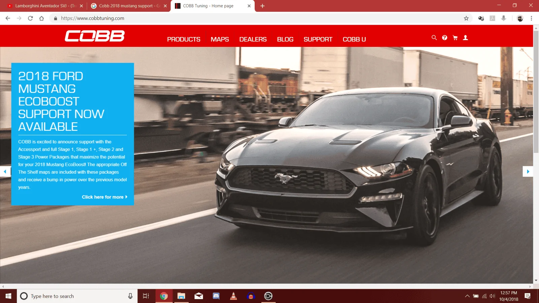539x303 pixels.
Task: Click the battery status icon
Action: 476,296
